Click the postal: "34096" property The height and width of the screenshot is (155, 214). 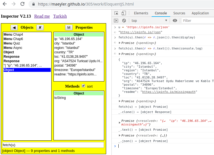click(x=79, y=65)
